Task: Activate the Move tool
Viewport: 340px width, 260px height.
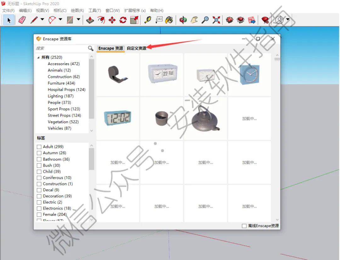Action: 112,20
